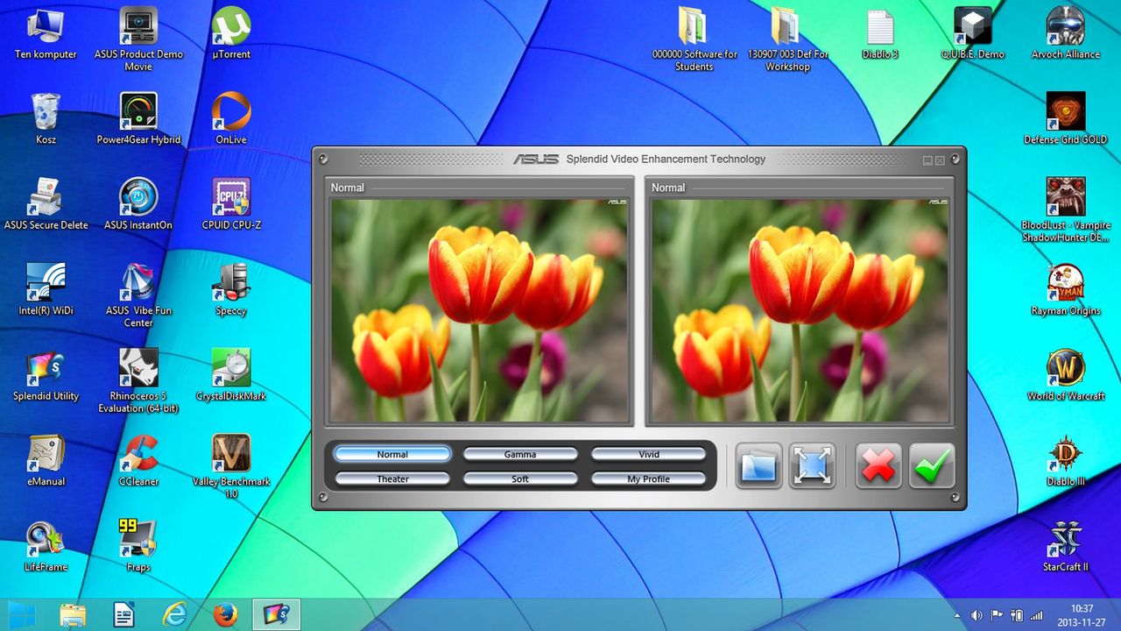Screen dimensions: 1121x631
Task: Apply settings with the green checkmark button
Action: [x=931, y=465]
